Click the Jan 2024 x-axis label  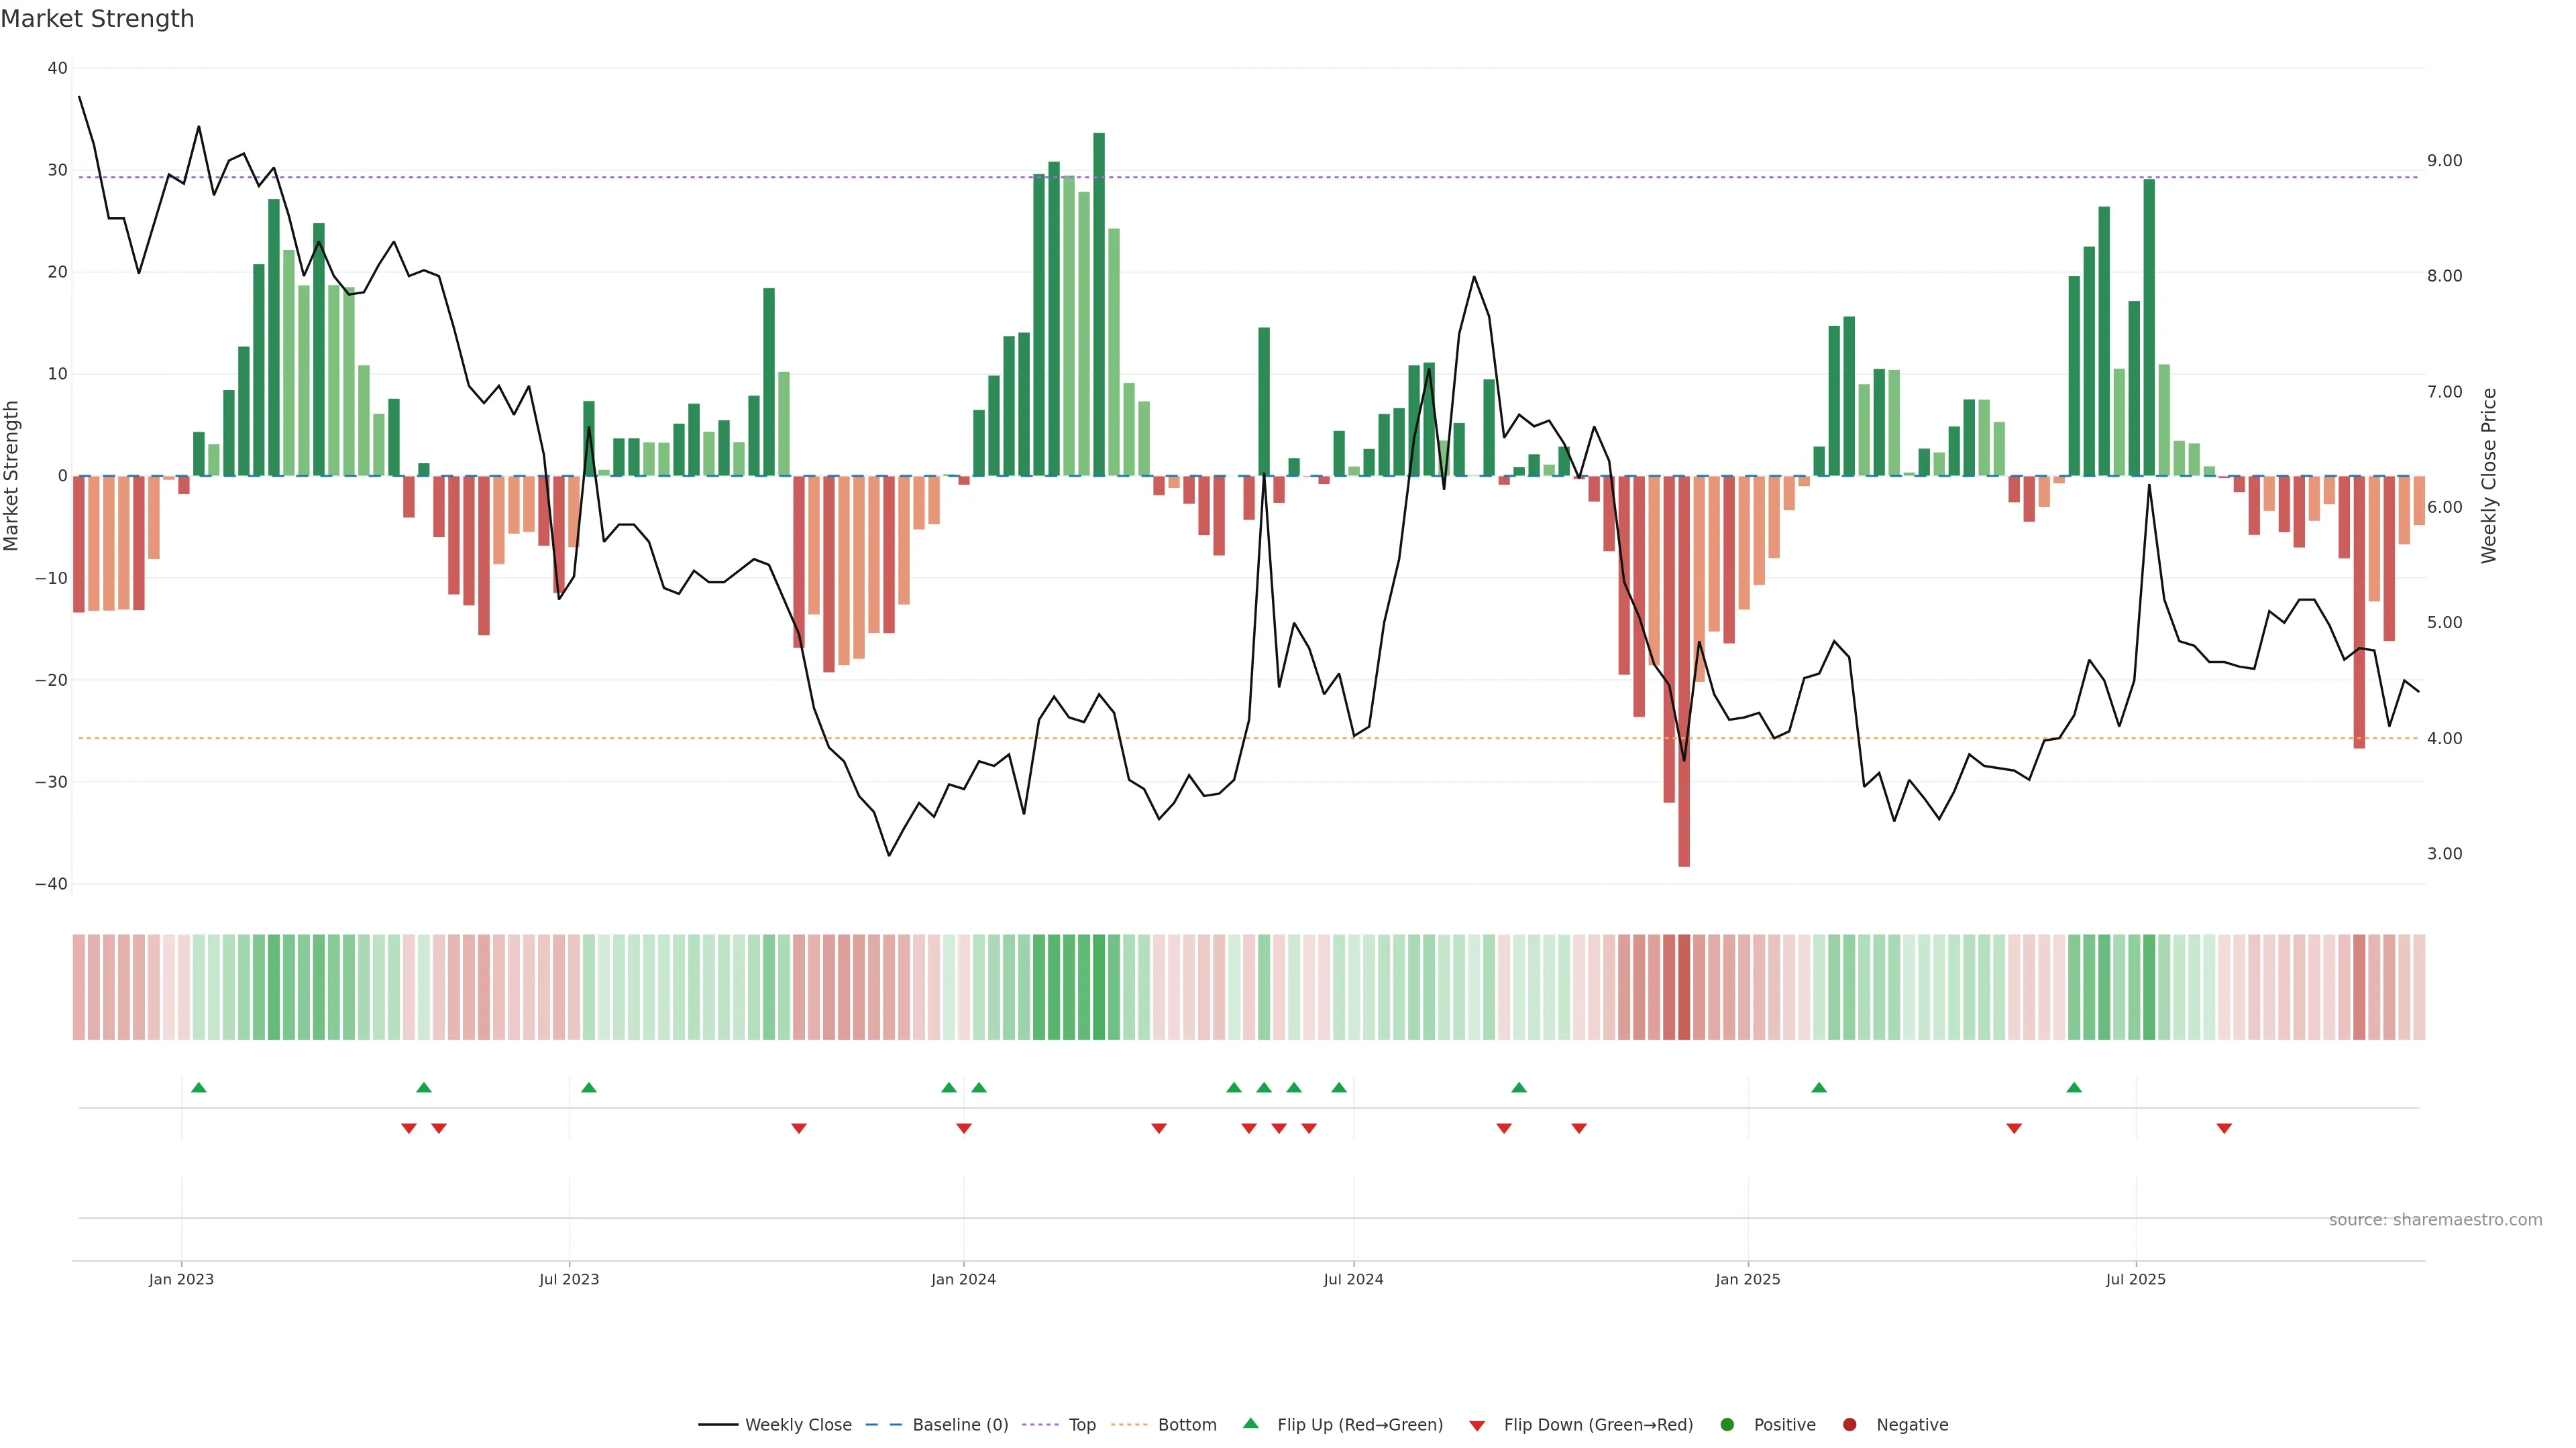(963, 1279)
